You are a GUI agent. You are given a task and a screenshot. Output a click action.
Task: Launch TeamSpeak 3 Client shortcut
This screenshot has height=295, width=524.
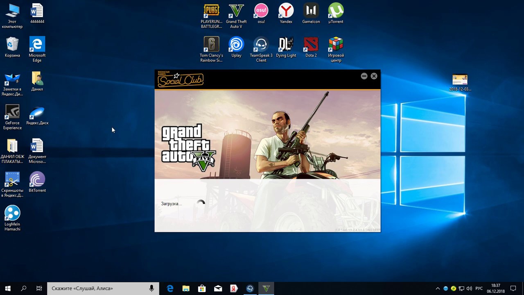(x=261, y=50)
